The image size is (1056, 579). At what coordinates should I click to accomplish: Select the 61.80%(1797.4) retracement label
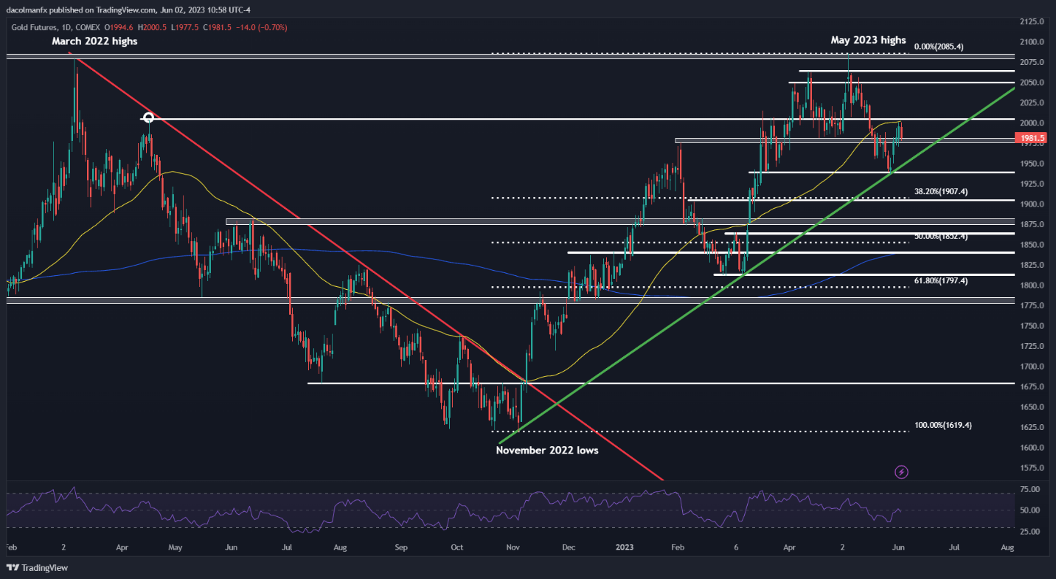point(941,281)
